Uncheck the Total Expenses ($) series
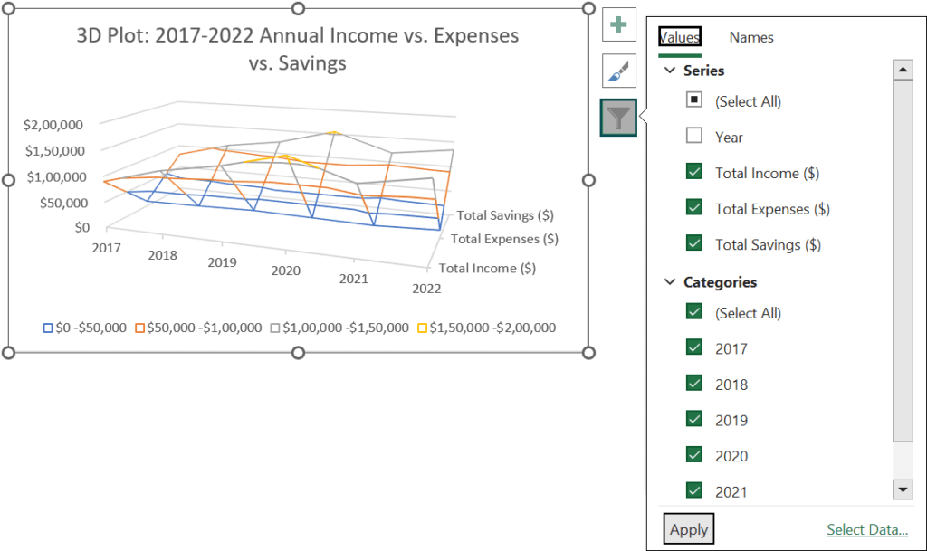 [x=694, y=208]
